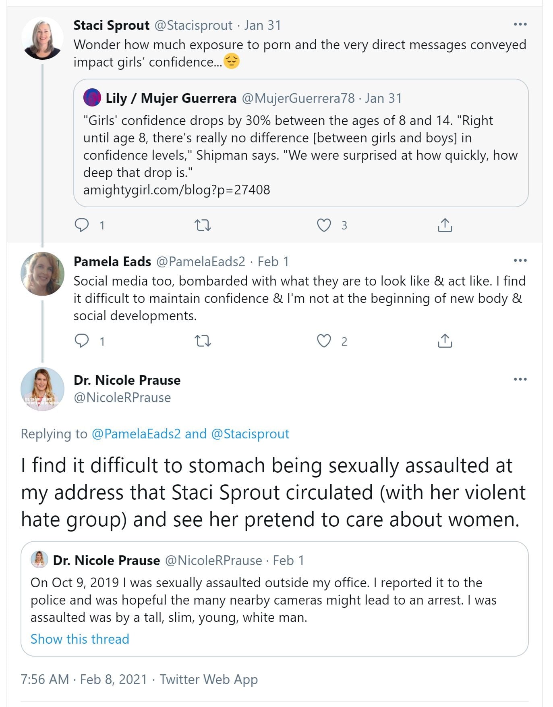
Task: Click the 7:56 AM Feb 8, 2021 timestamp
Action: pyautogui.click(x=84, y=679)
